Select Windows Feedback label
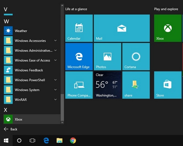This screenshot has width=183, height=146. click(29, 70)
